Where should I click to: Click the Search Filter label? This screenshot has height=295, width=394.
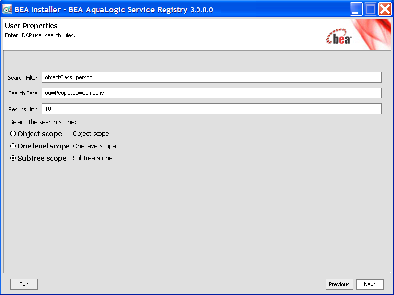(23, 78)
